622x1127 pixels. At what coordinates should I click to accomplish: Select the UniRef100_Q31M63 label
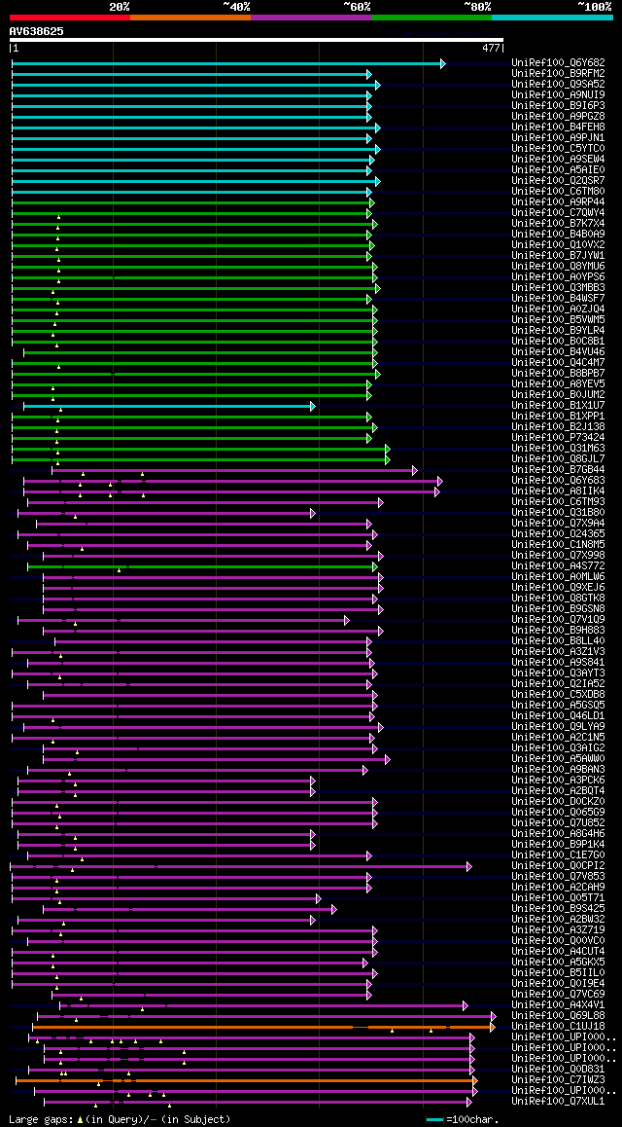tap(558, 450)
